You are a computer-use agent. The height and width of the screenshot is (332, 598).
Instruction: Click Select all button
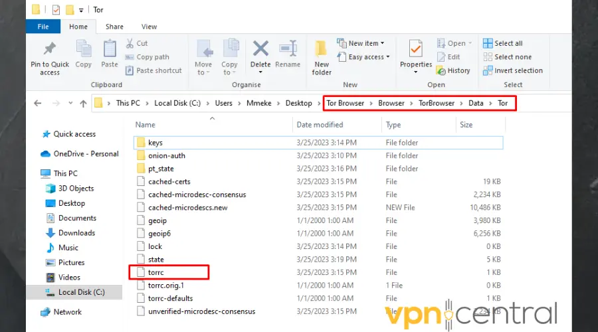point(503,43)
